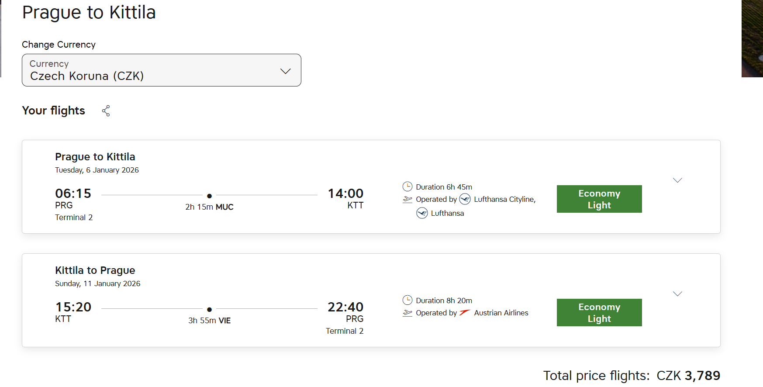Click the Lufthansa Cityline logo icon
This screenshot has height=387, width=763.
[x=465, y=199]
